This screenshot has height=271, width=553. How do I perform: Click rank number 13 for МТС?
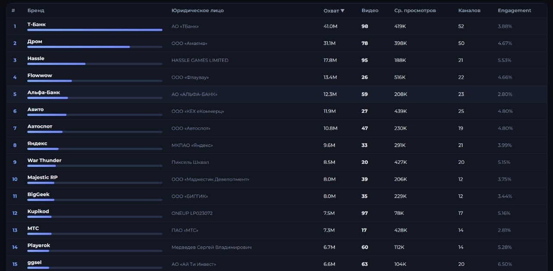[x=15, y=230]
